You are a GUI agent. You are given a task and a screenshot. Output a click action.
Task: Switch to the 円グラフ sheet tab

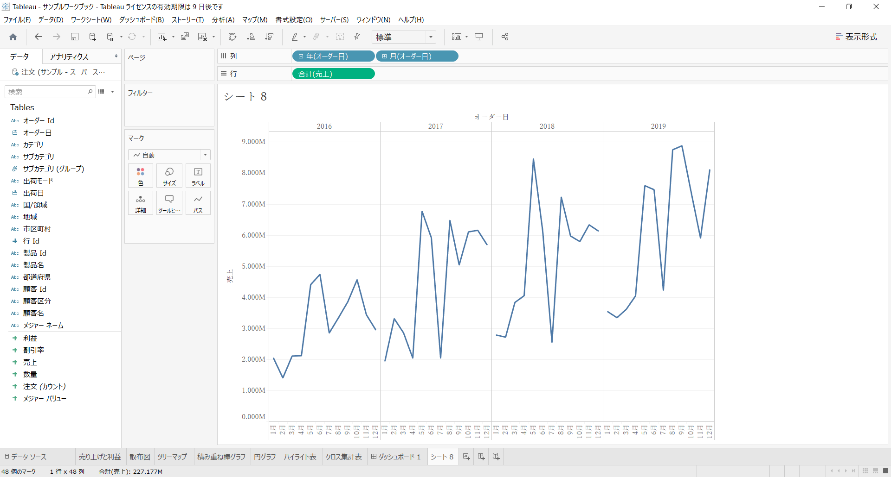pyautogui.click(x=265, y=457)
